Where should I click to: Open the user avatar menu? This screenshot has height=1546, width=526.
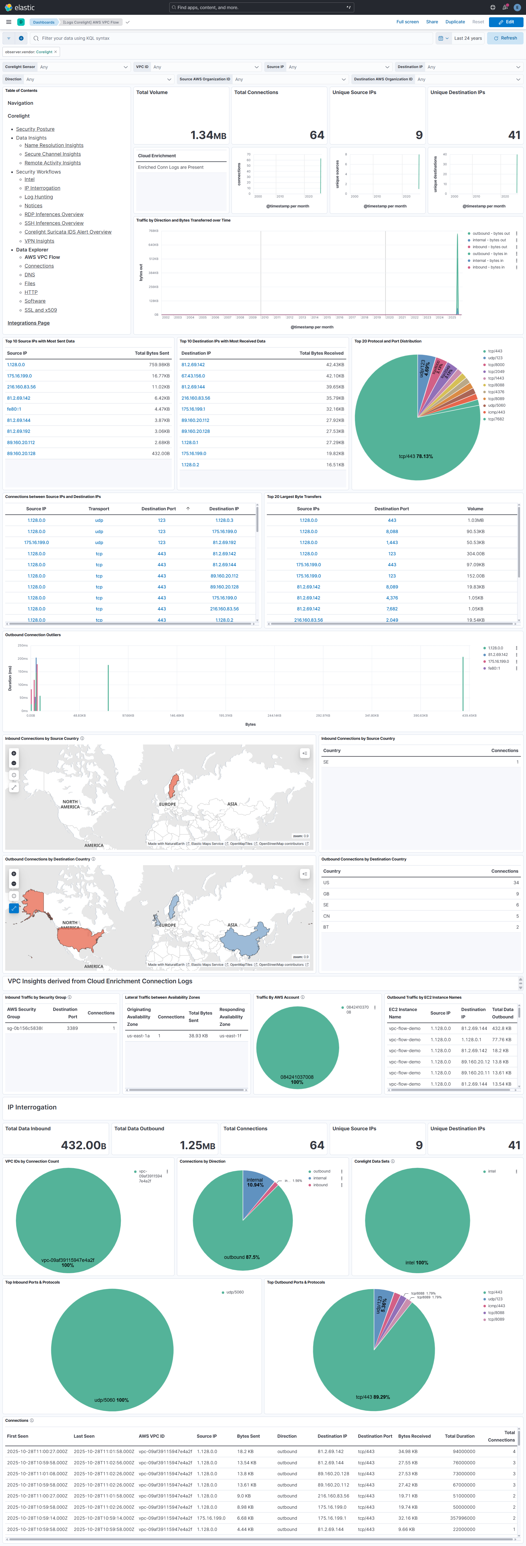tap(517, 7)
